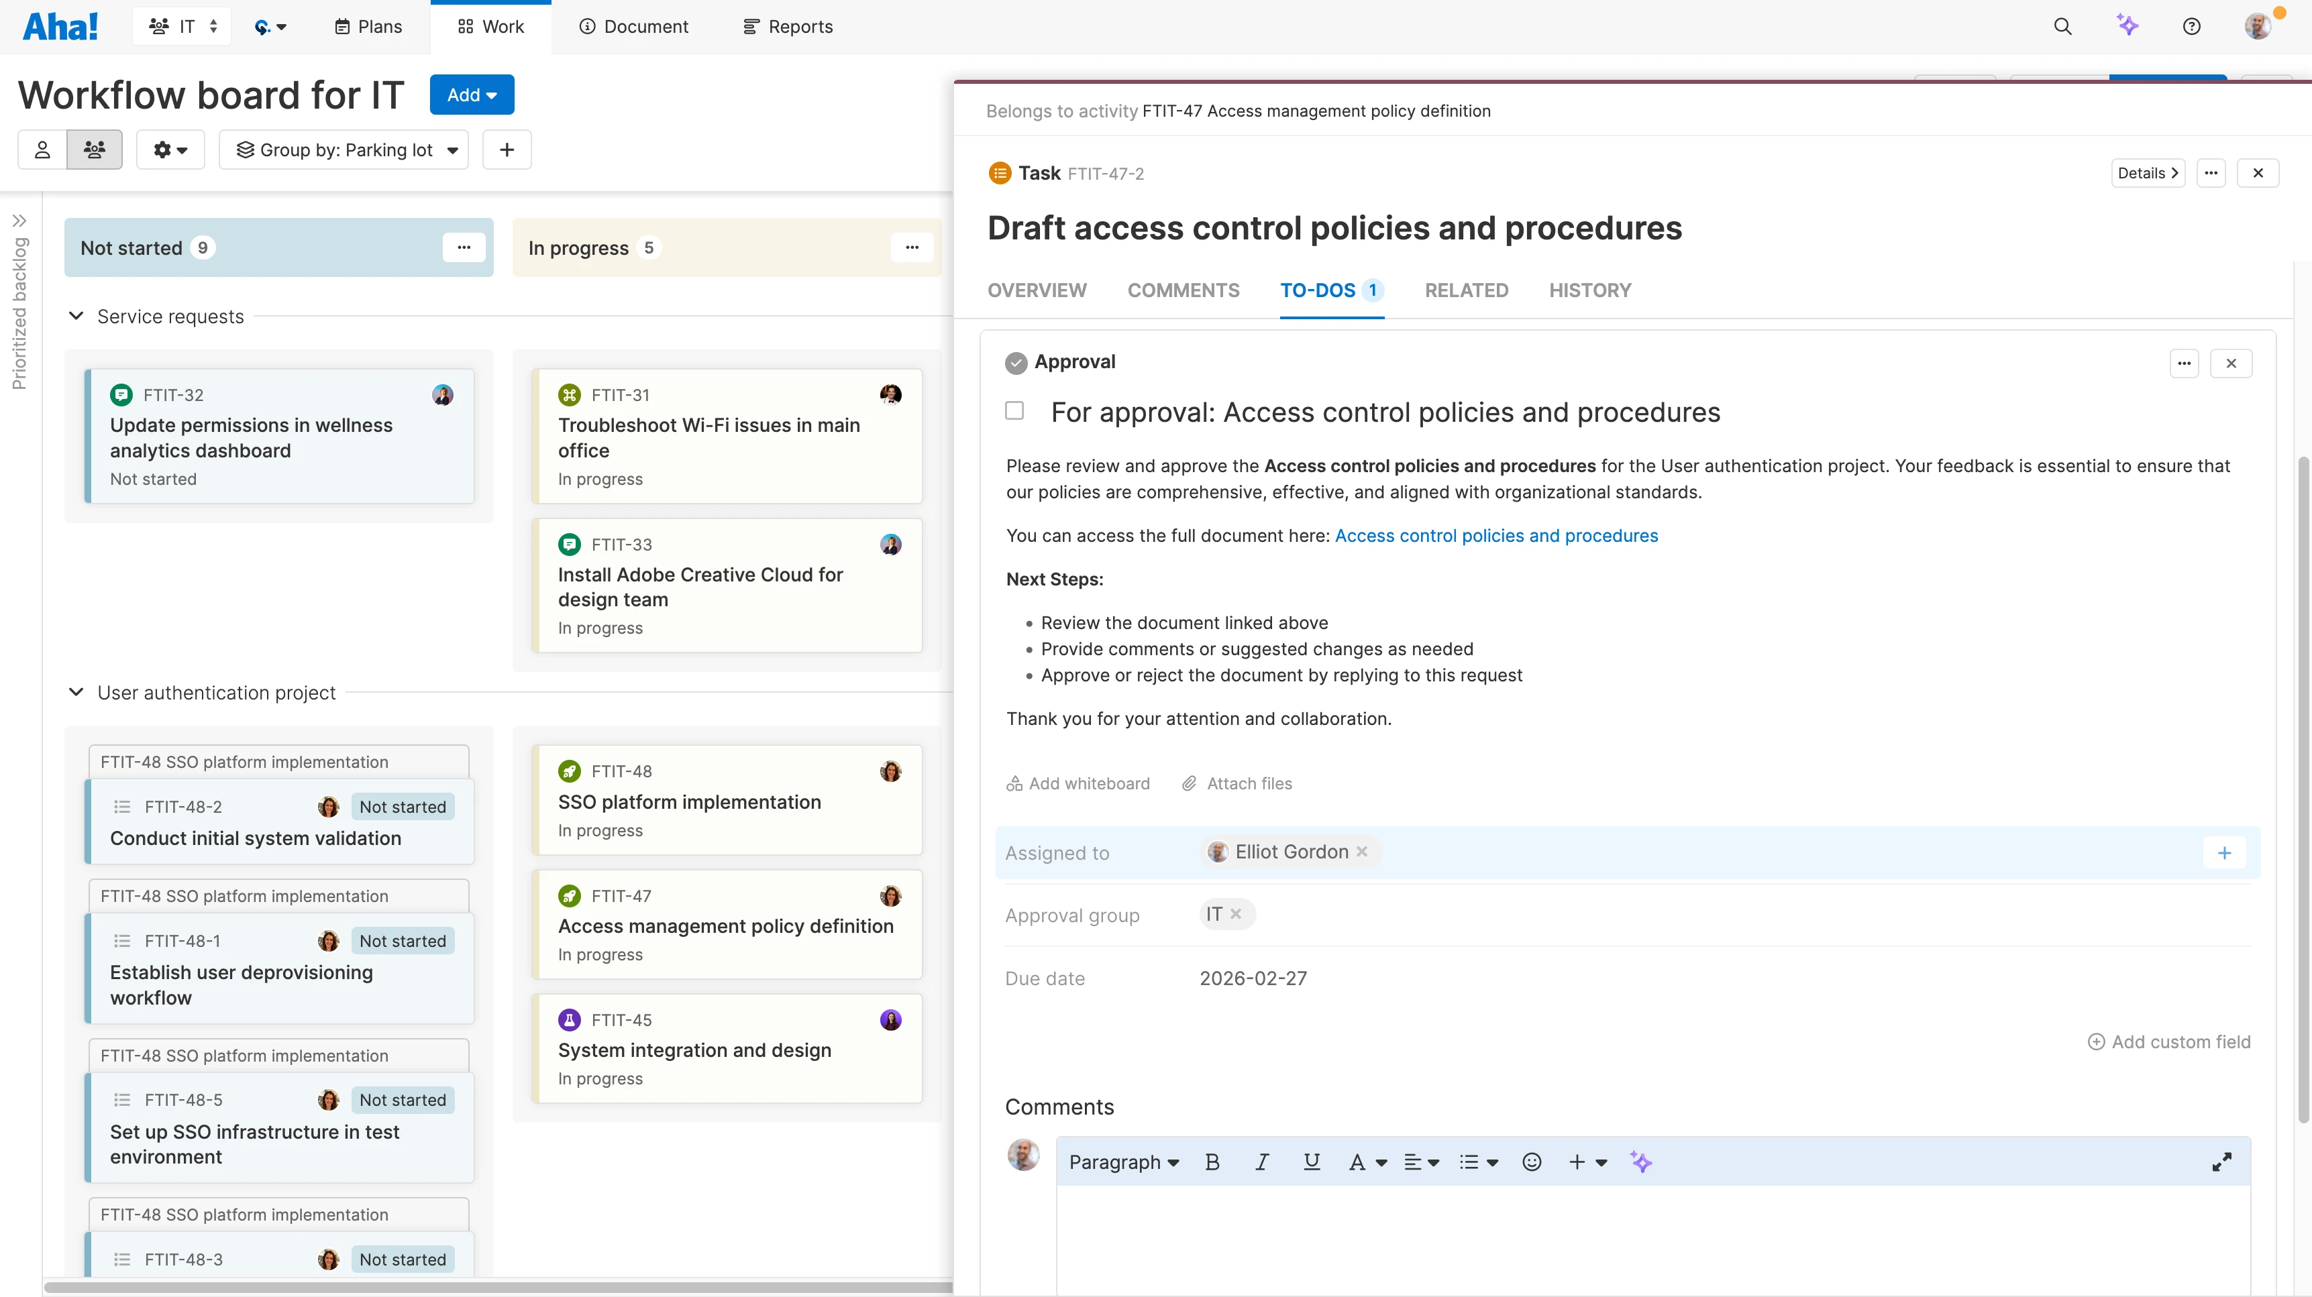Switch to individual workflow view
The image size is (2312, 1297).
tap(42, 150)
